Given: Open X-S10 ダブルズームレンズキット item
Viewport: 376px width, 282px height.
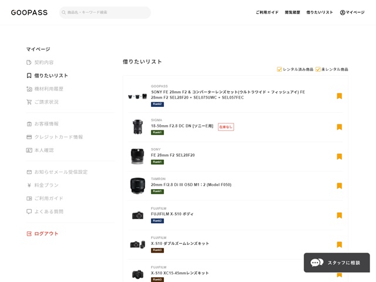Looking at the screenshot, I should (180, 243).
